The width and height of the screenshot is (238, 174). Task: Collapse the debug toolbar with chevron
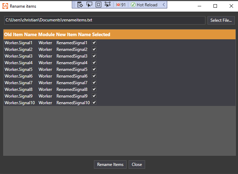164,5
